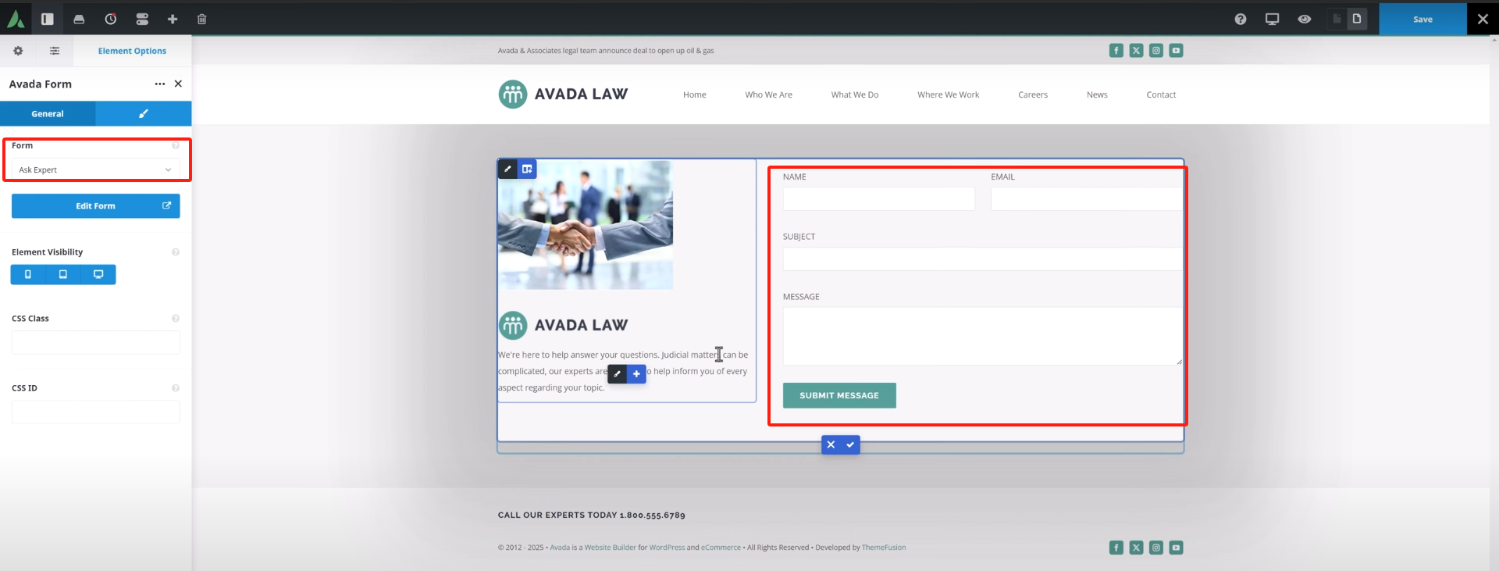Click the Edit Form button
This screenshot has width=1499, height=571.
coord(95,206)
